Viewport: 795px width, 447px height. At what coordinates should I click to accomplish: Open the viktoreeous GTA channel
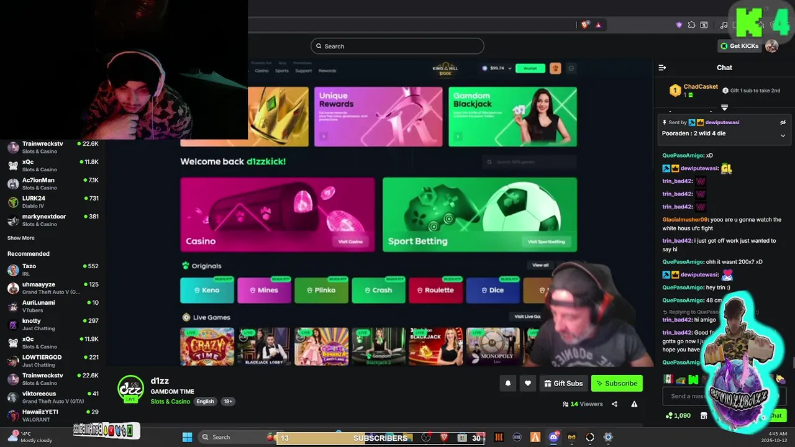point(53,397)
